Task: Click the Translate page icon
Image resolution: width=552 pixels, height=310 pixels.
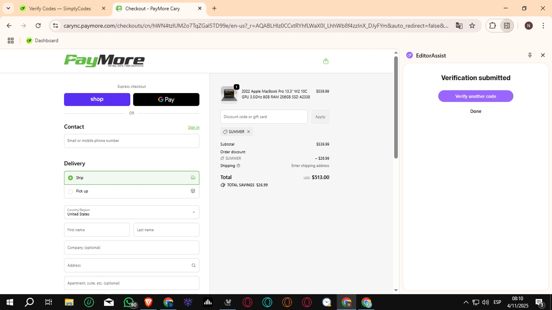Action: pyautogui.click(x=459, y=25)
